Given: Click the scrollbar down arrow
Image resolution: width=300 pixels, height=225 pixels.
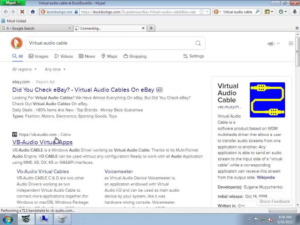Looking at the screenshot, I should click(x=298, y=205).
